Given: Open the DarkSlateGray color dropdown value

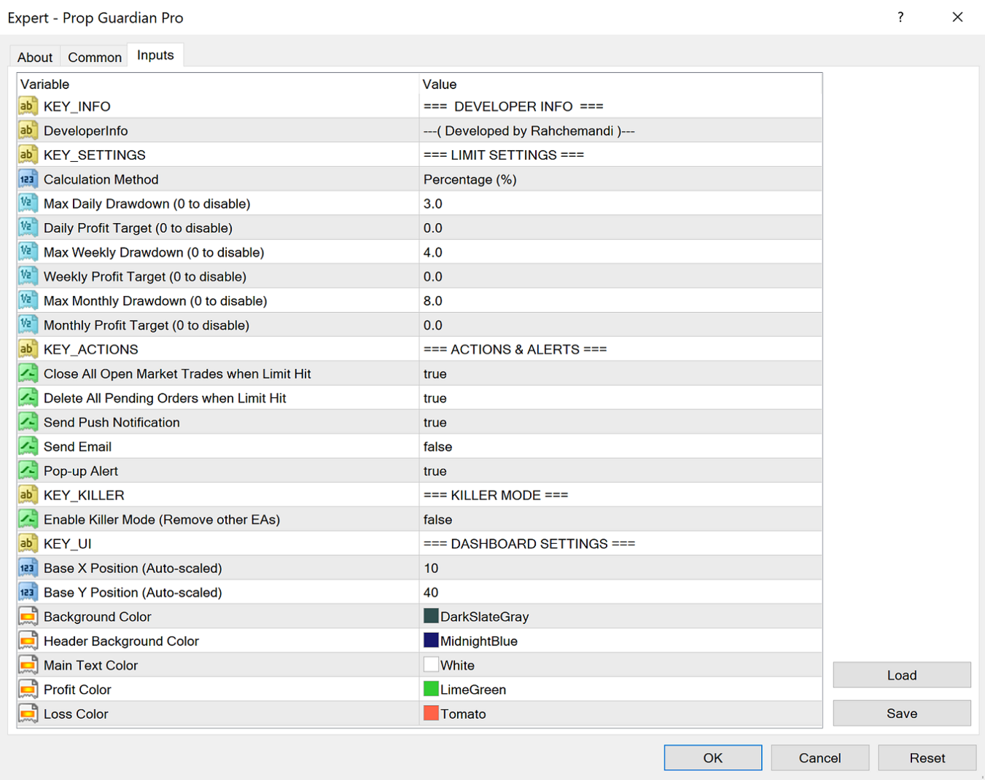Looking at the screenshot, I should point(620,617).
